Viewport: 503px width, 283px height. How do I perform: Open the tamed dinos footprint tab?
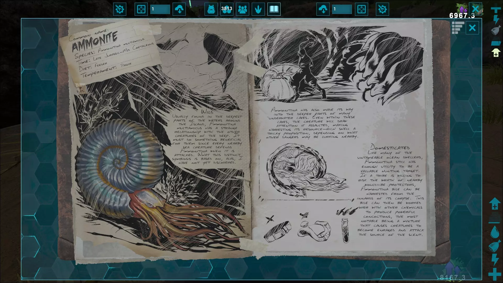pyautogui.click(x=258, y=9)
